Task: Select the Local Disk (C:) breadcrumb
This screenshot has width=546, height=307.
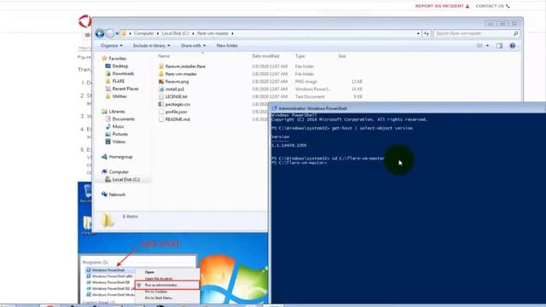Action: (176, 33)
